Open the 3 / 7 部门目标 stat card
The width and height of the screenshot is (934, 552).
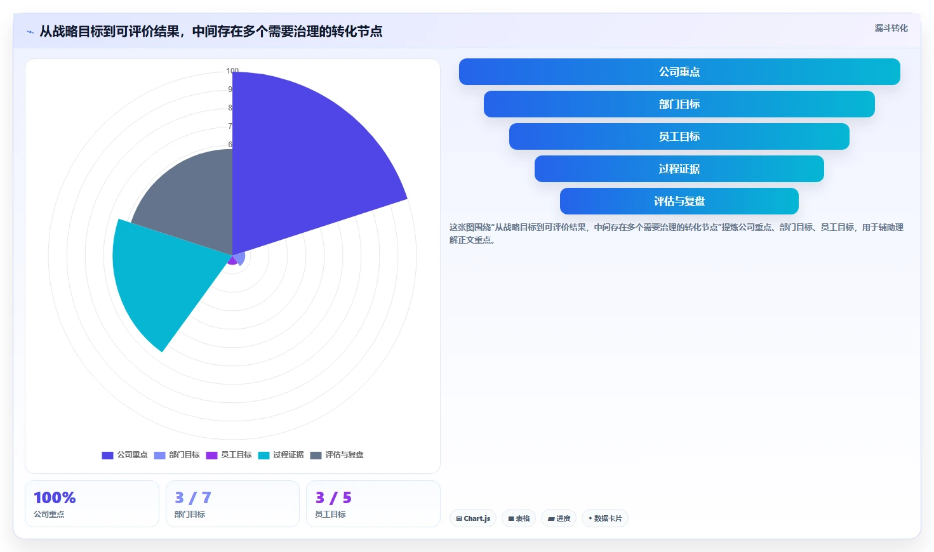pyautogui.click(x=232, y=504)
